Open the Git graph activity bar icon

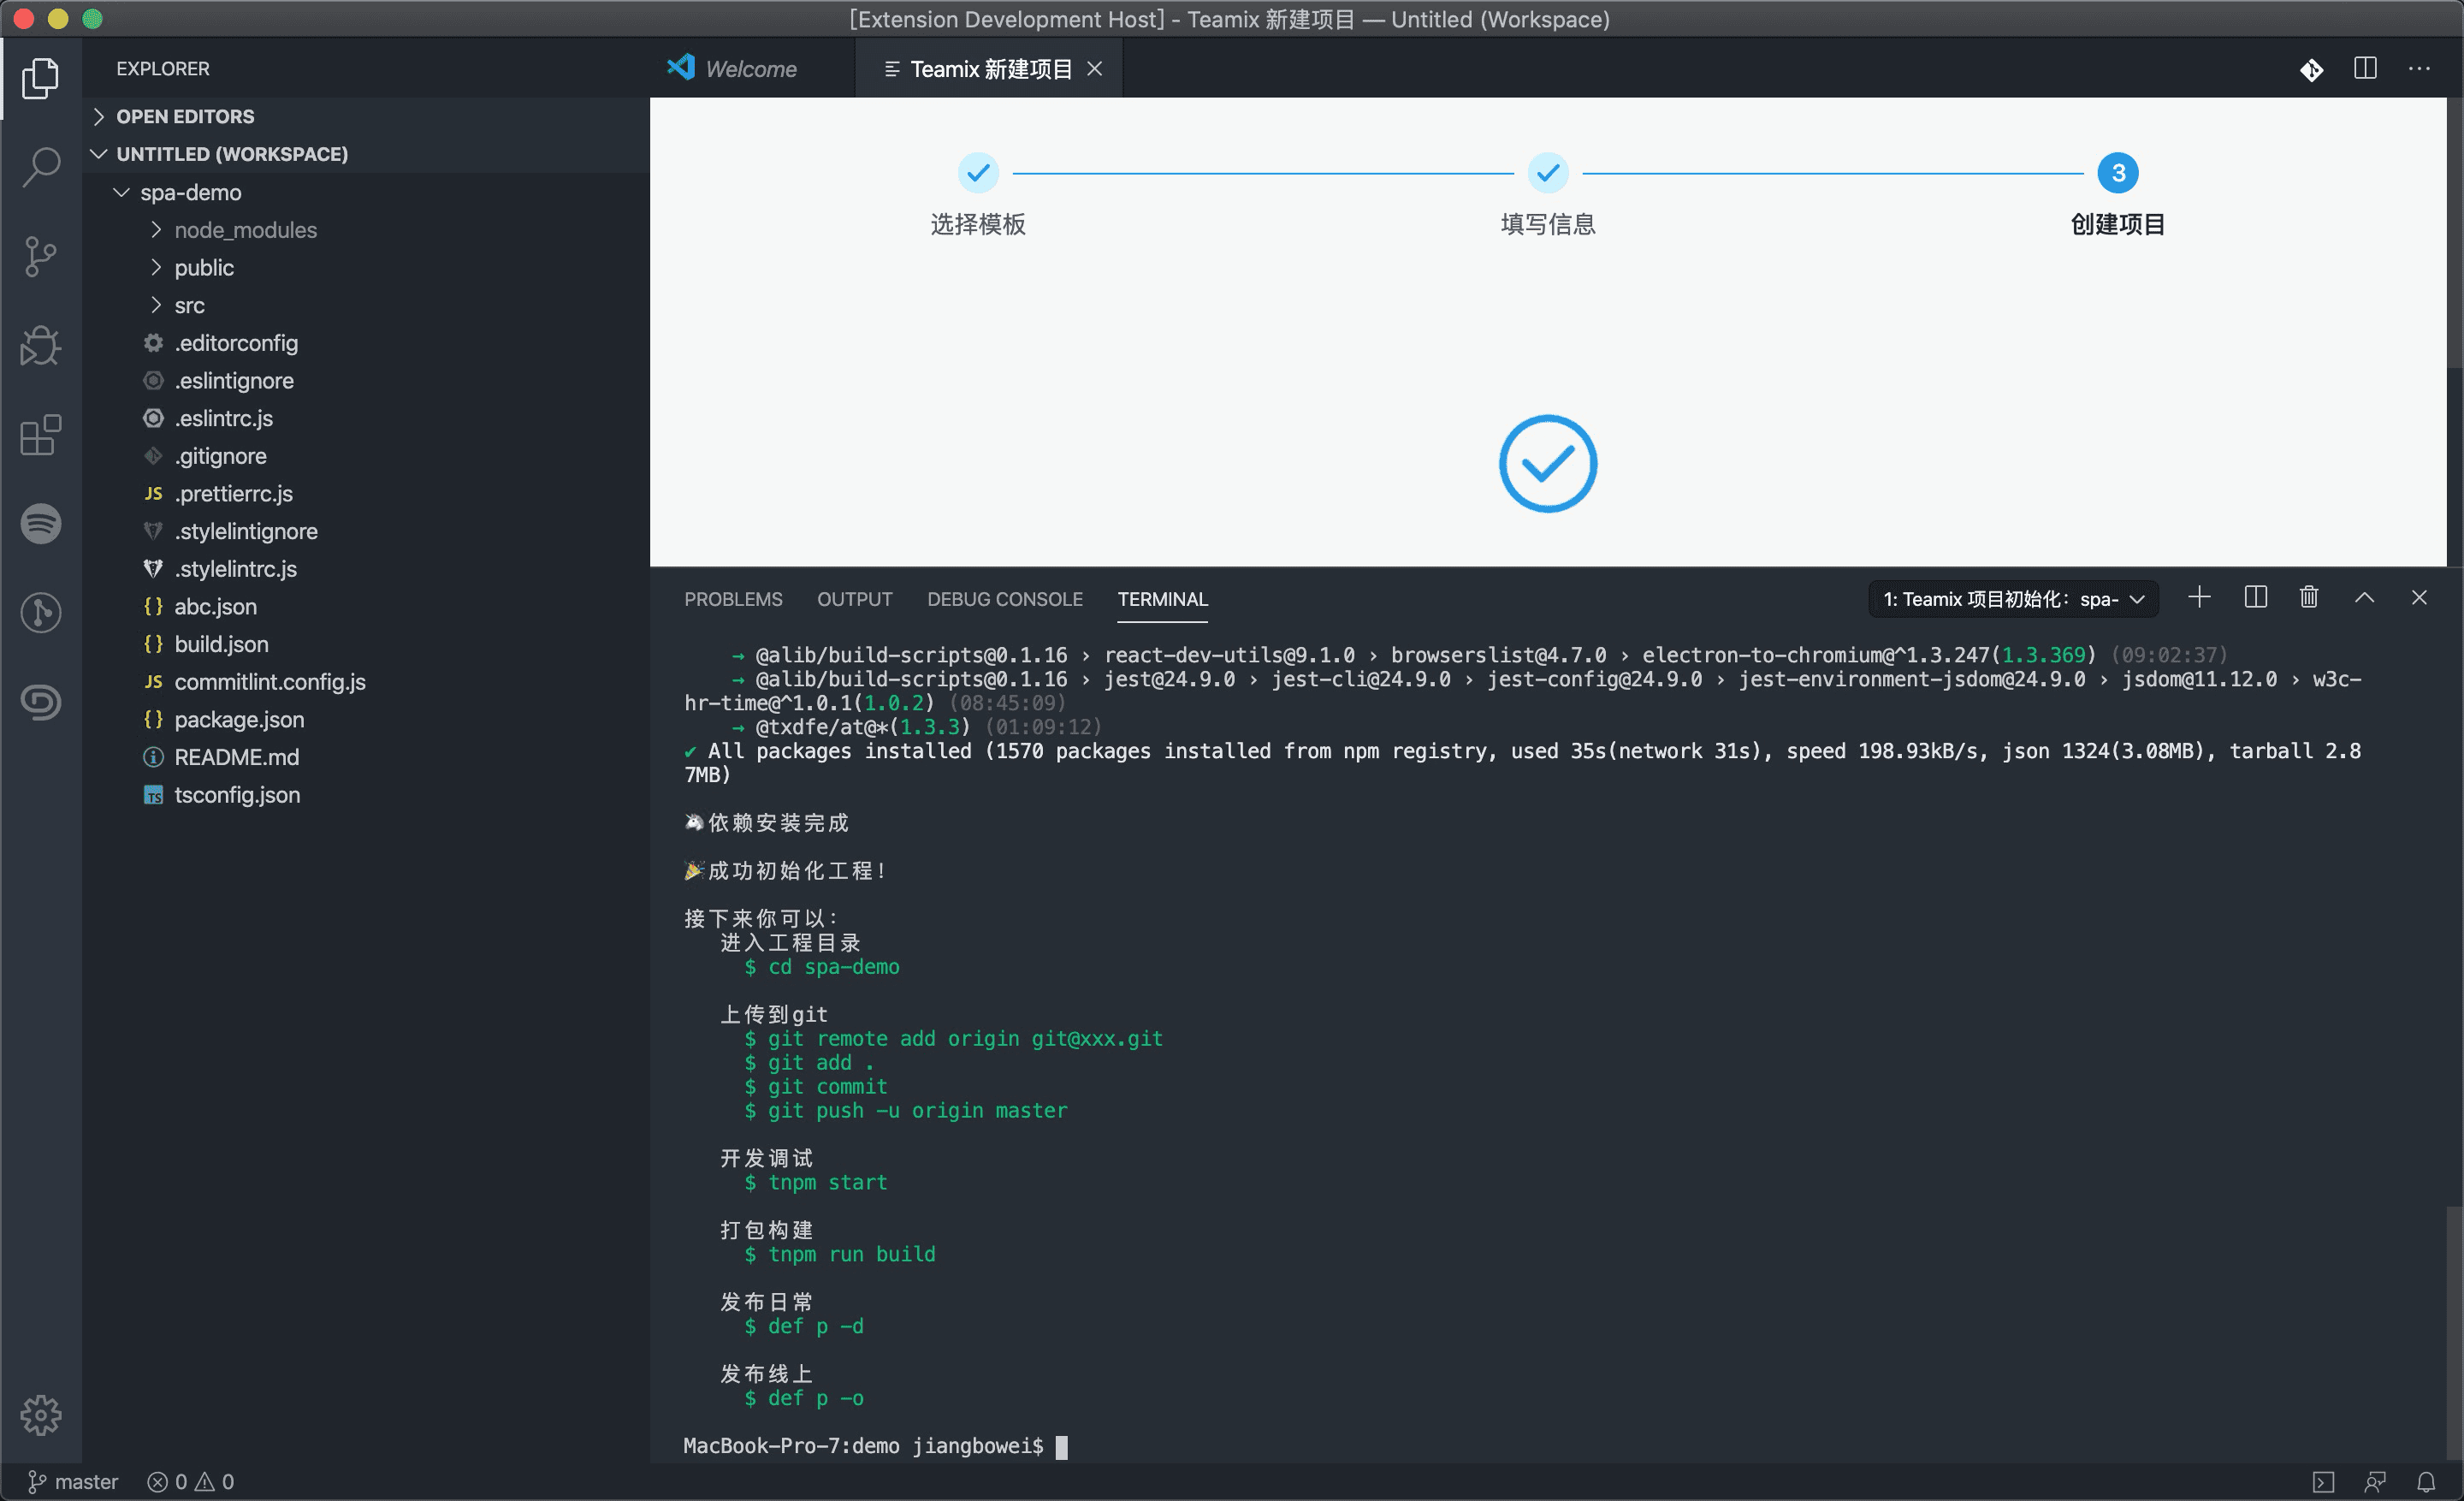click(x=40, y=613)
